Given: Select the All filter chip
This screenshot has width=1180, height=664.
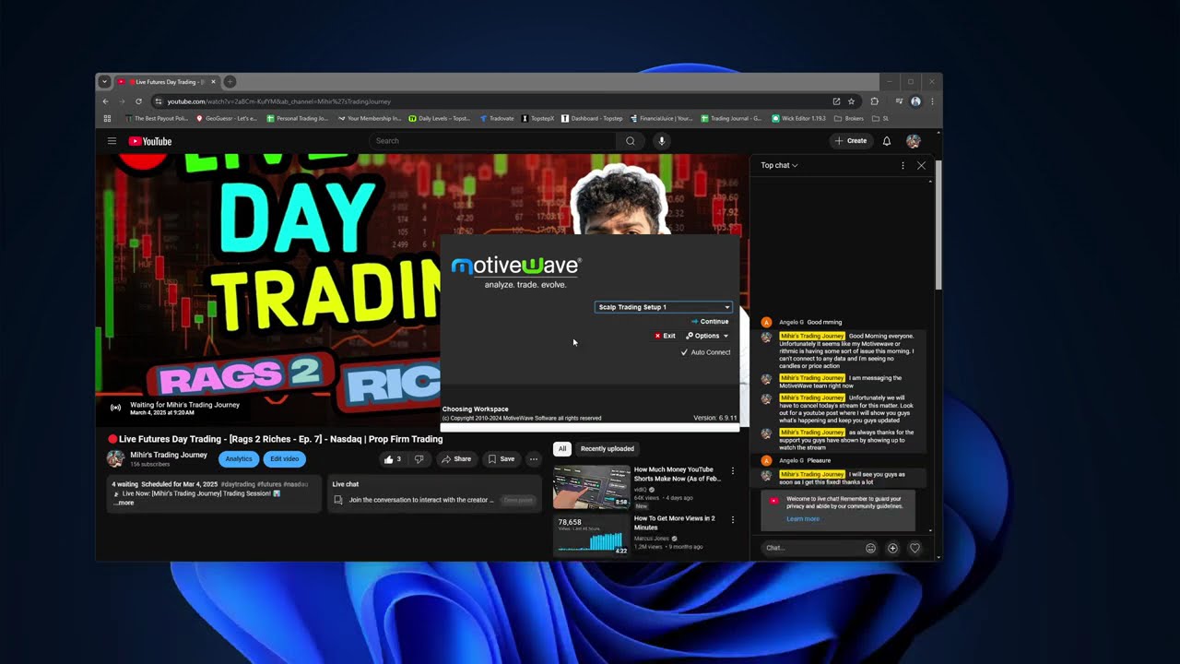Looking at the screenshot, I should [561, 448].
